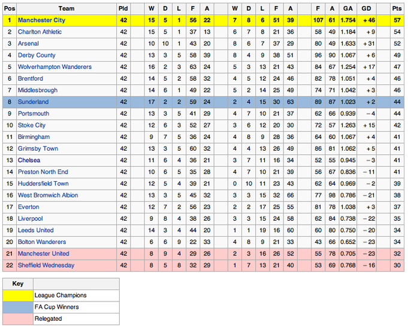Click Wolverhampton Wanderers' goal average 1.254
Viewport: 408px width, 329px height.
pos(348,67)
